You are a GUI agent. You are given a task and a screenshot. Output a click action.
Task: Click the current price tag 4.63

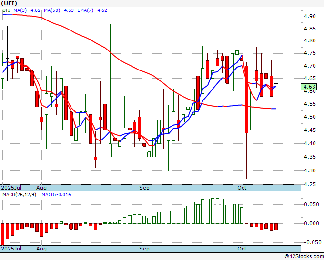[x=309, y=87]
